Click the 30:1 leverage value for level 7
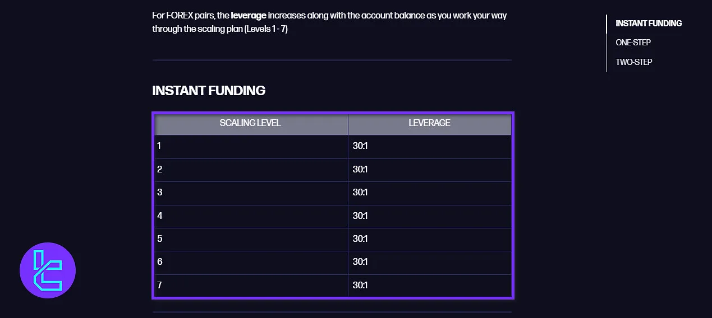Image resolution: width=712 pixels, height=318 pixels. 360,286
